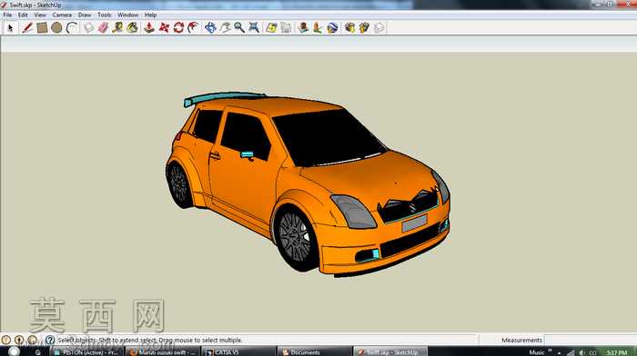Open the Tools menu
637x356 pixels.
(104, 15)
